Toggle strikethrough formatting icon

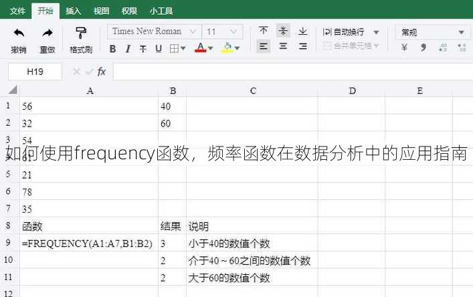pyautogui.click(x=143, y=49)
